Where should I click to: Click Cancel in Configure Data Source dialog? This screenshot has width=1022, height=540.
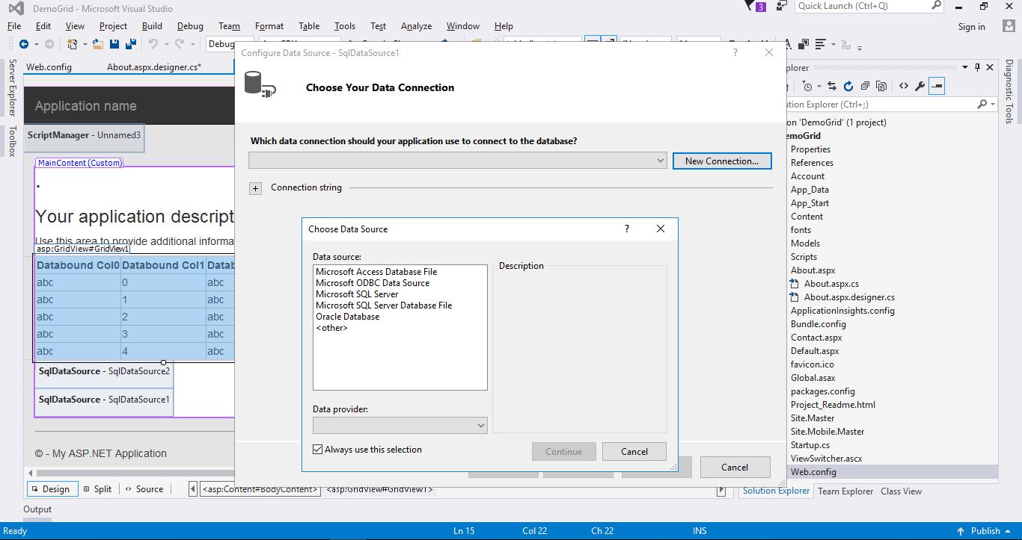pyautogui.click(x=735, y=468)
